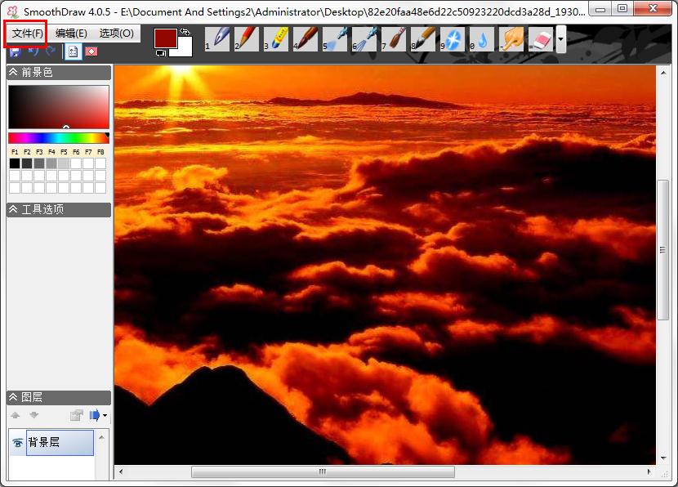
Task: Choose the yellow marker tool numbered 3
Action: (277, 38)
